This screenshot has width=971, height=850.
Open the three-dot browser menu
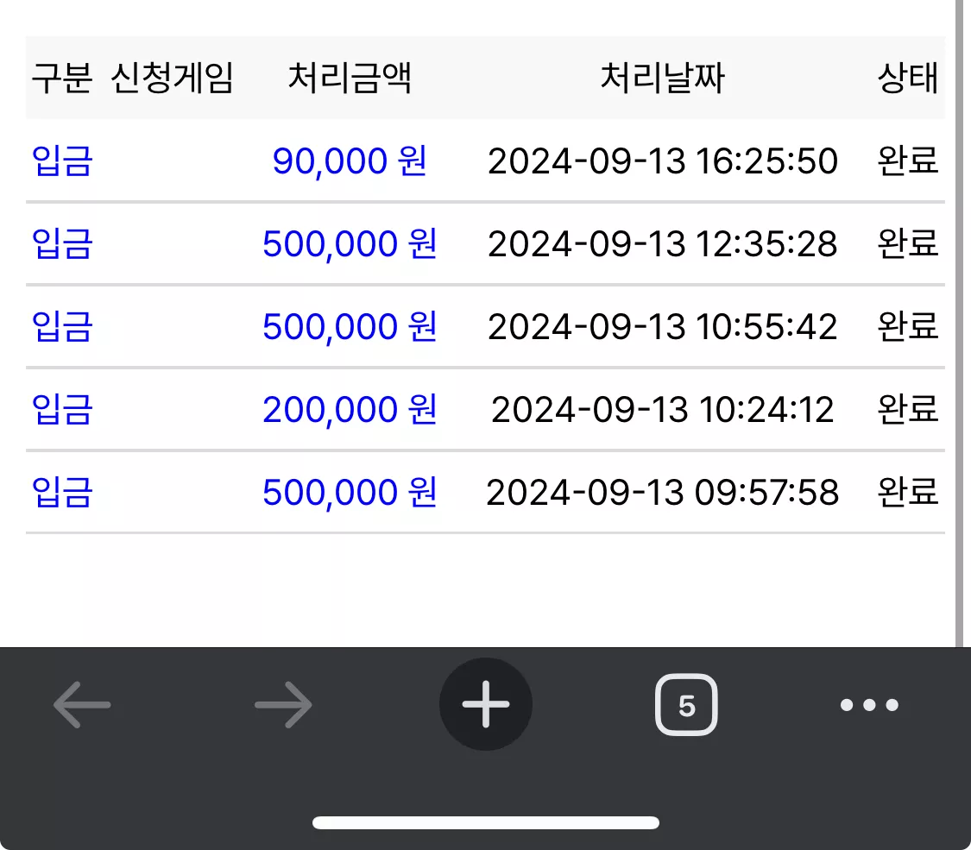click(x=869, y=704)
